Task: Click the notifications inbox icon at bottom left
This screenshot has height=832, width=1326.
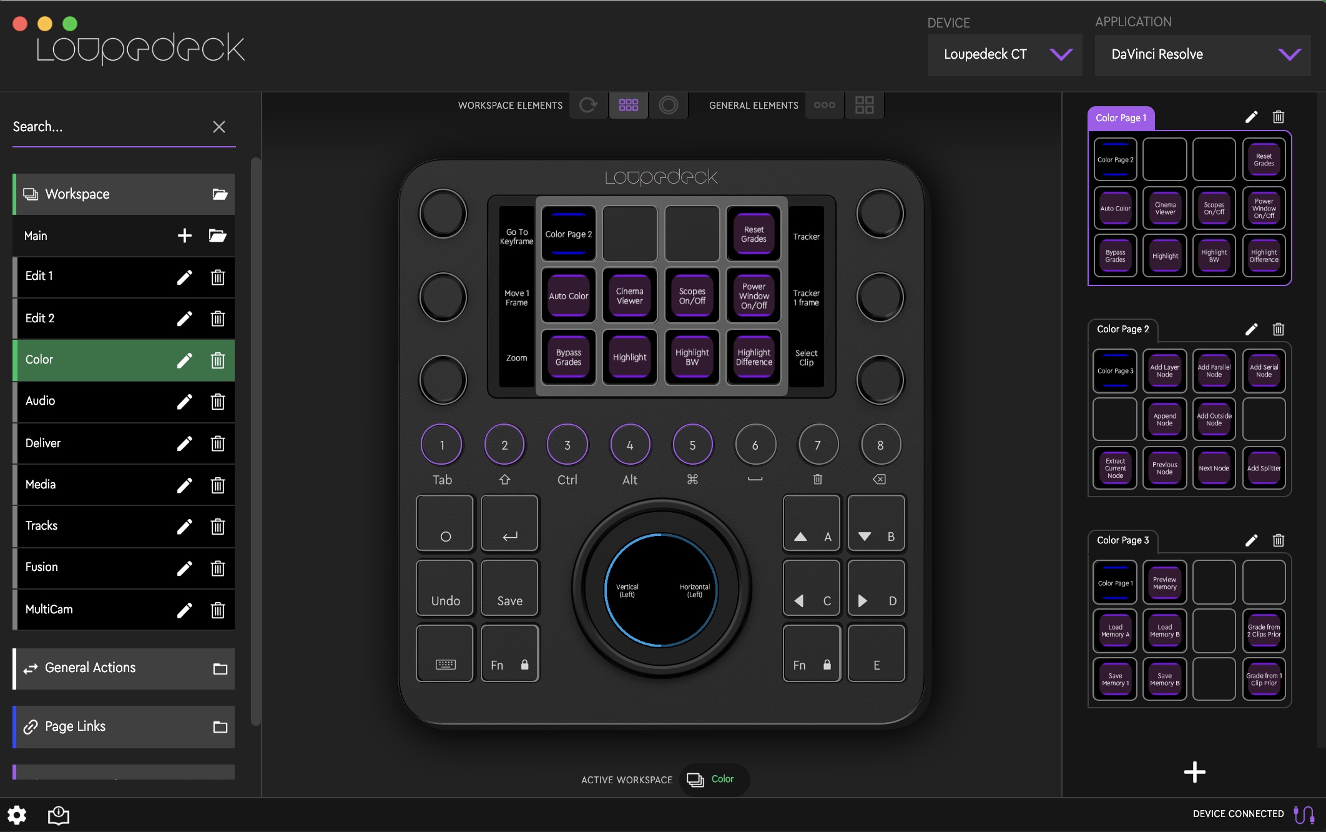Action: (x=59, y=815)
